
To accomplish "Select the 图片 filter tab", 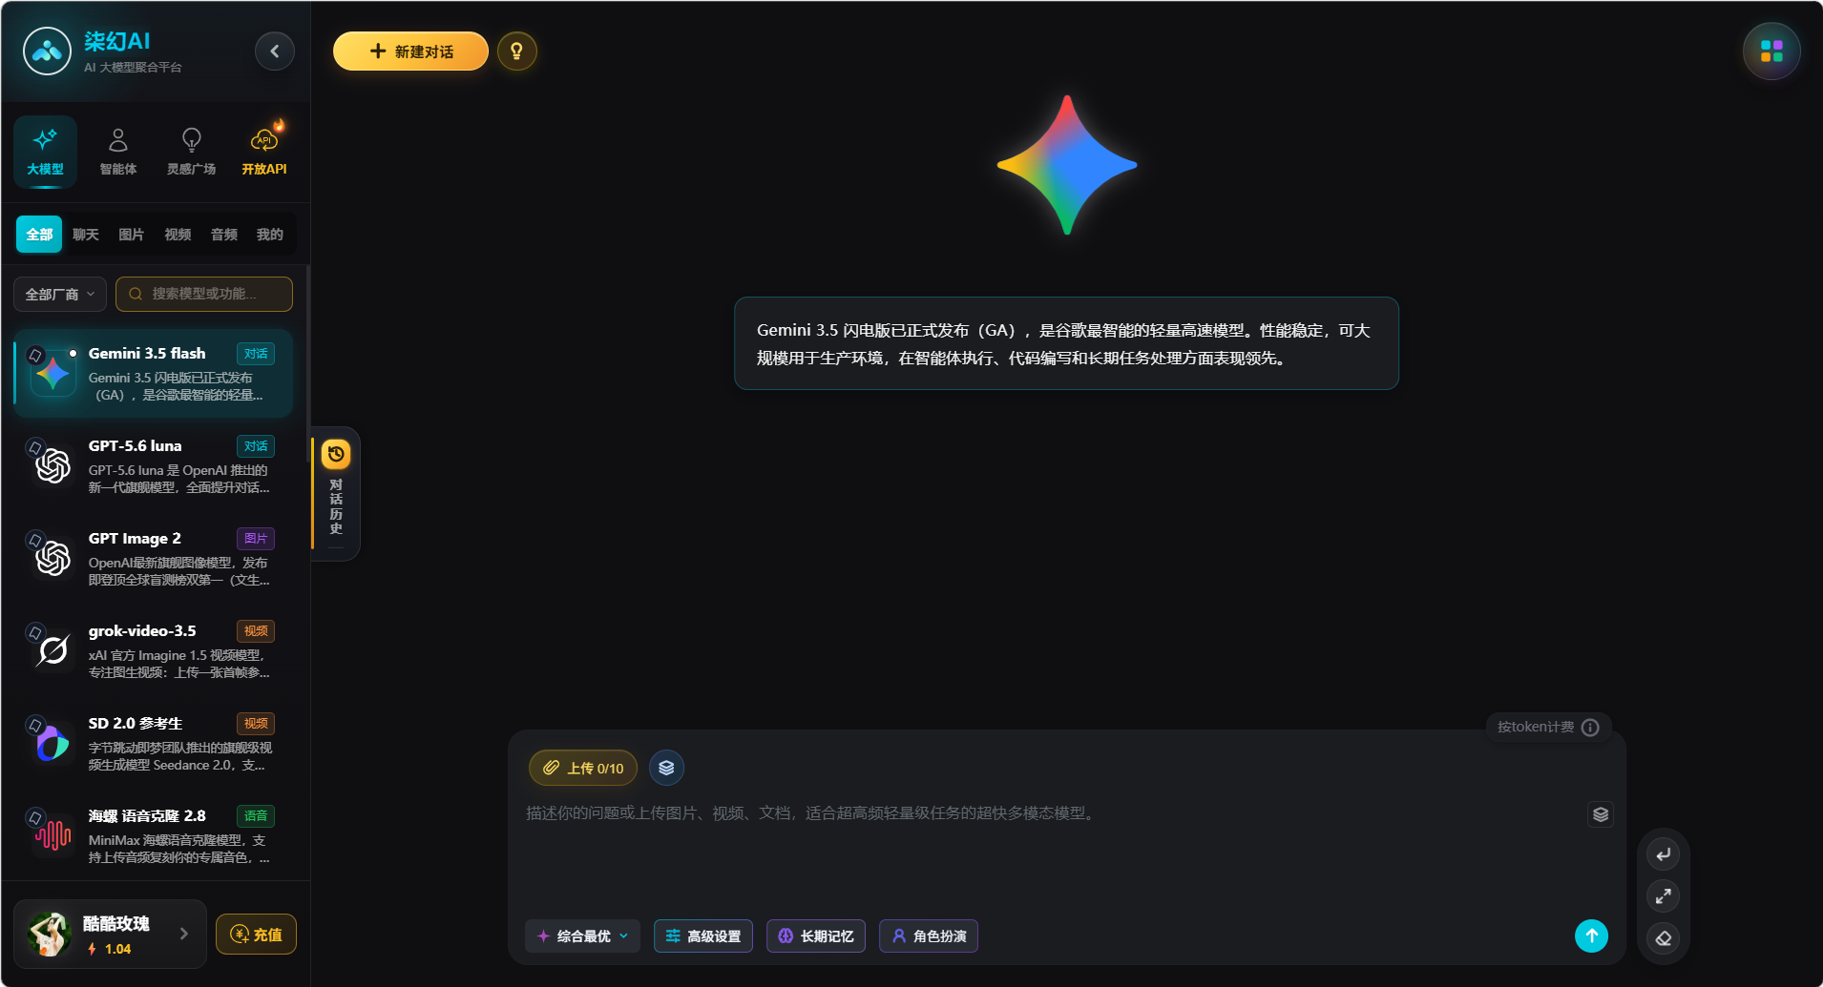I will [x=131, y=235].
